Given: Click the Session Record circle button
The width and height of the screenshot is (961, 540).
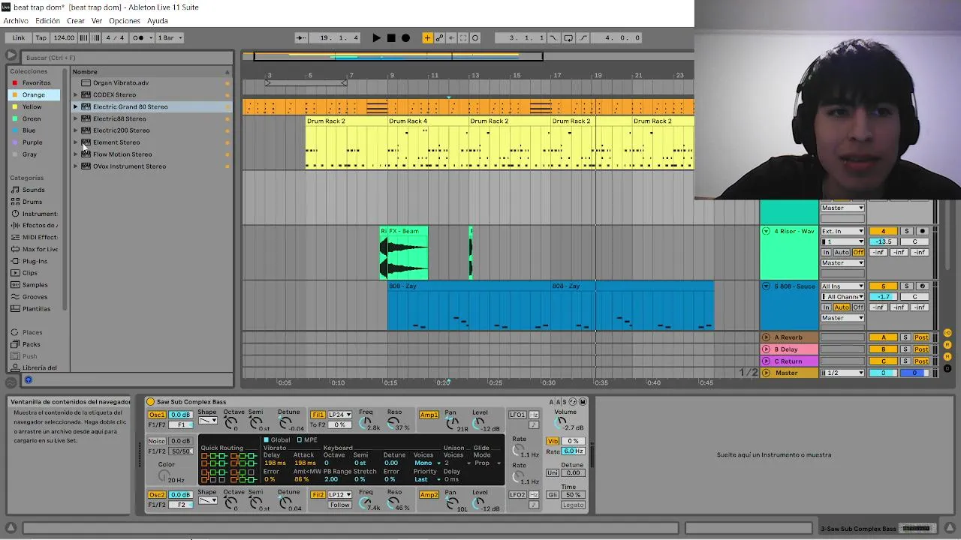Looking at the screenshot, I should [x=475, y=37].
